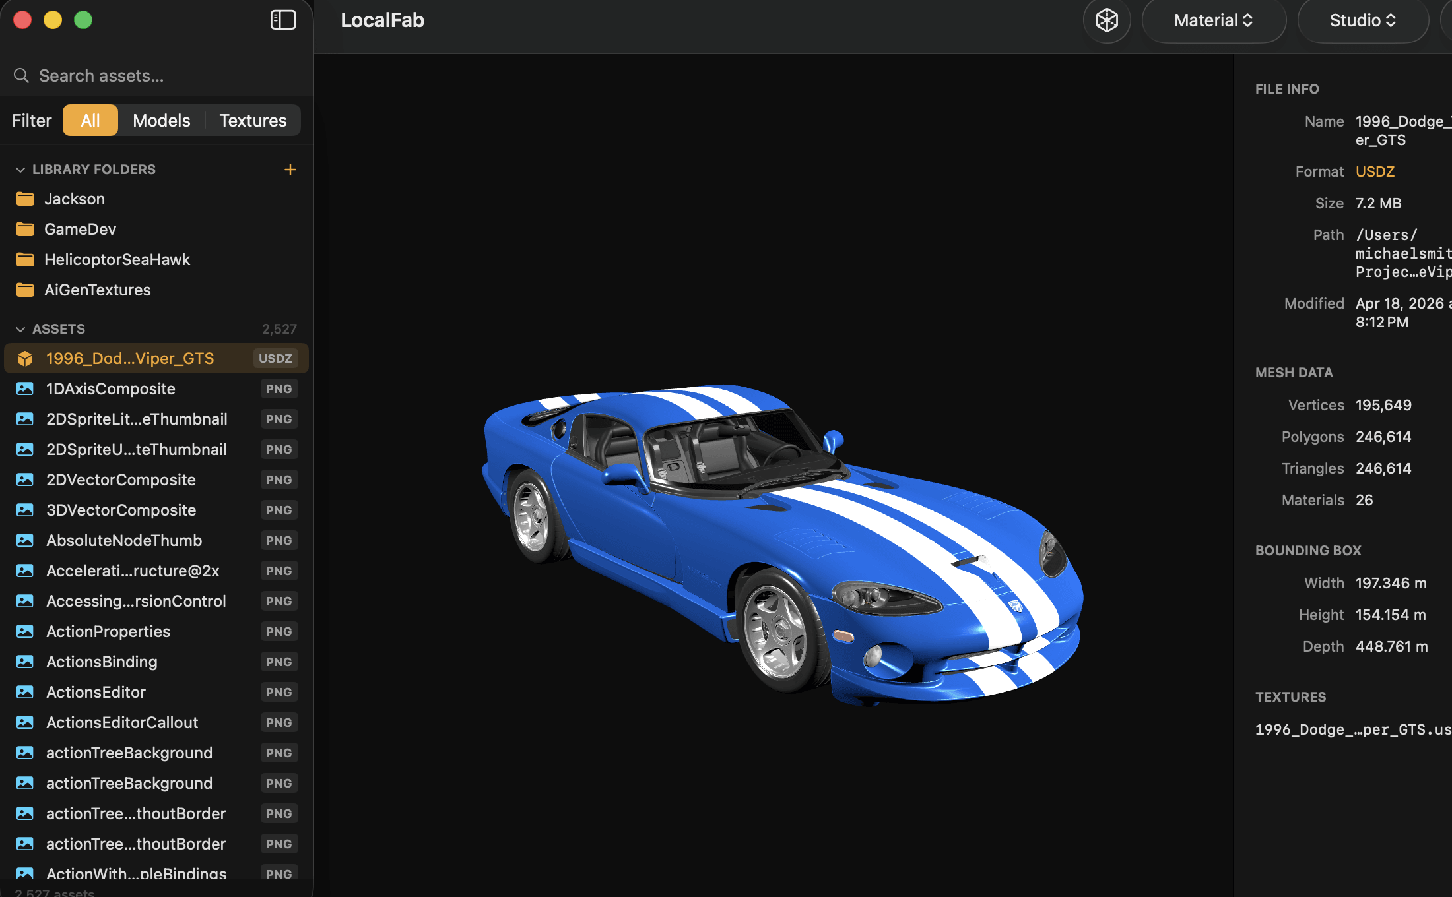
Task: Click the Size value 7.2 MB
Action: [1378, 203]
